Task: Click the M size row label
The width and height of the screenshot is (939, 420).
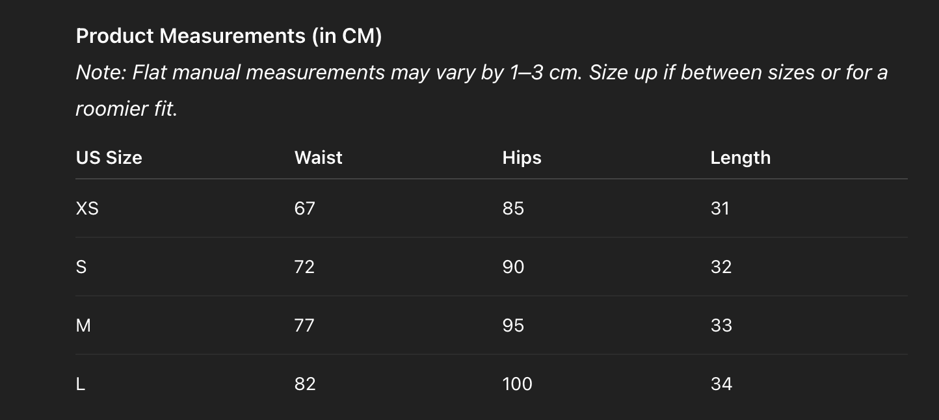Action: 83,325
